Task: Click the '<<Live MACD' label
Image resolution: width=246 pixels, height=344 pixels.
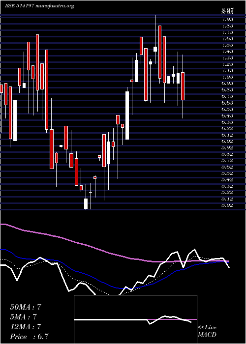Action: (207, 331)
